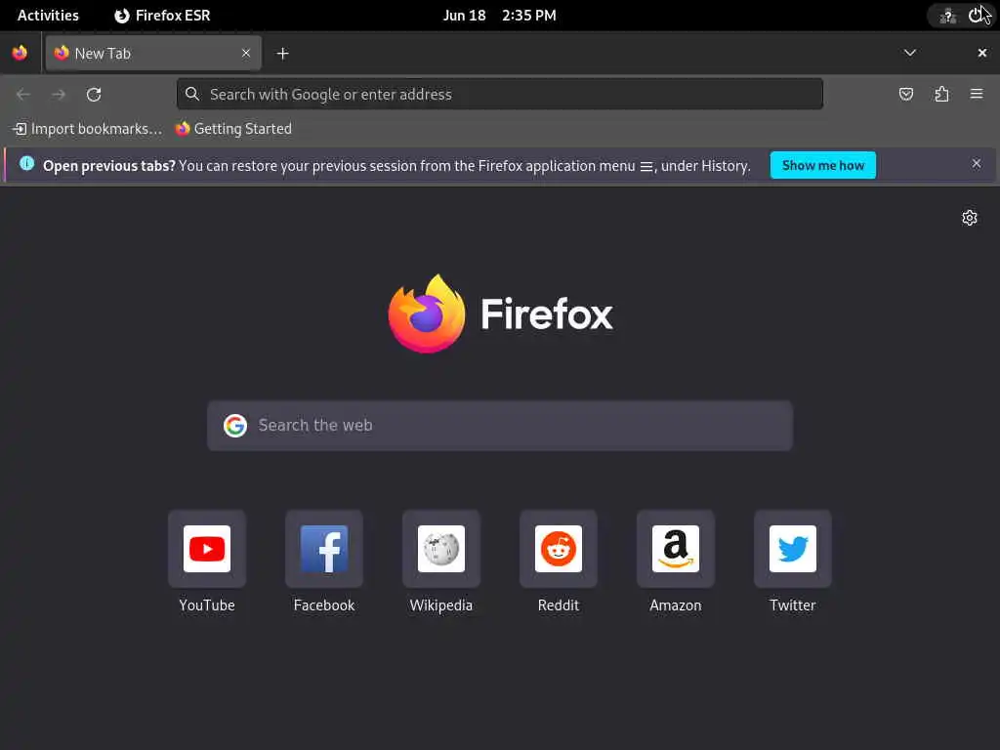Switch to the New Tab tab
The width and height of the screenshot is (1000, 750).
click(x=153, y=53)
